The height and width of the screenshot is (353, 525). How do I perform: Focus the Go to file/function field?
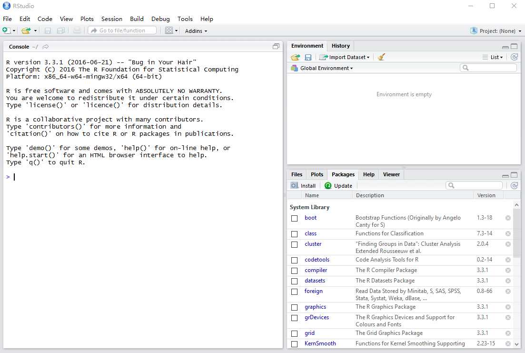(x=122, y=30)
